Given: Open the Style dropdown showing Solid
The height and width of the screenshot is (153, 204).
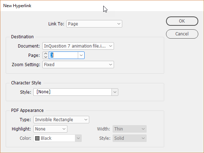Looking at the screenshot, I should (129, 138).
